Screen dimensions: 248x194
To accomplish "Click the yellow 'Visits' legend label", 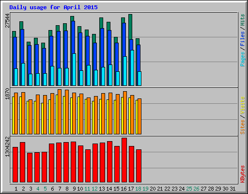I will [x=243, y=106].
